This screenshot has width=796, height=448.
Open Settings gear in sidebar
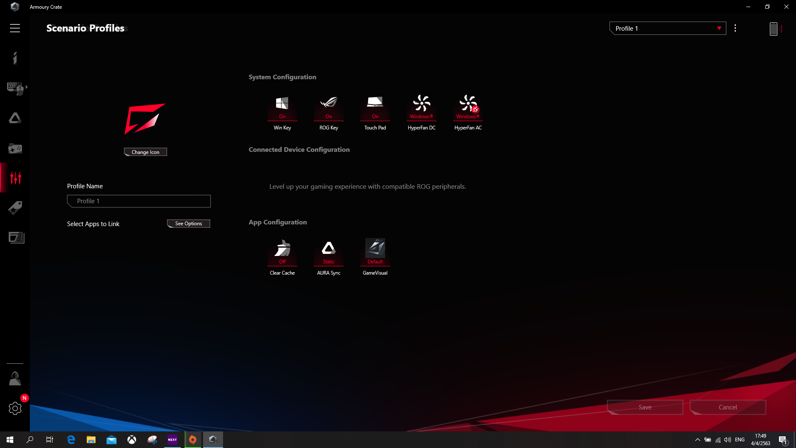[15, 408]
